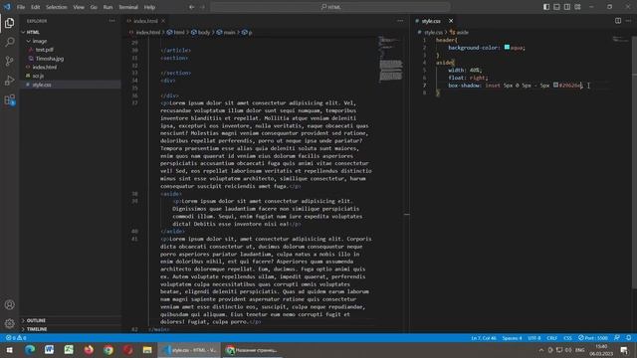
Task: Open the Source Control view
Action: pos(9,62)
